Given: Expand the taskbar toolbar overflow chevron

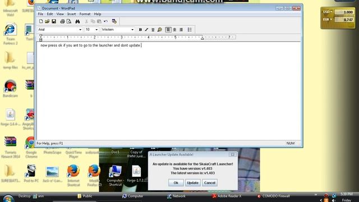Looking at the screenshot, I should [315, 195].
